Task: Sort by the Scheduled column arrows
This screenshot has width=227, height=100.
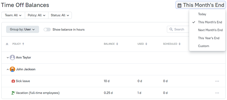Action: click(x=179, y=44)
